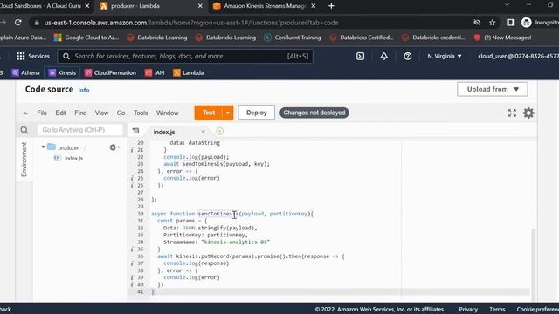Open the AWS Services grid menu
Screen dimensions: 559x314
(21, 56)
